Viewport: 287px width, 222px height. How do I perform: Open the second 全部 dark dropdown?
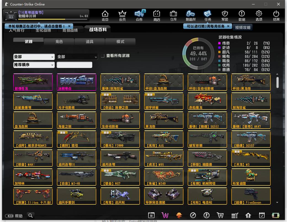[77, 57]
